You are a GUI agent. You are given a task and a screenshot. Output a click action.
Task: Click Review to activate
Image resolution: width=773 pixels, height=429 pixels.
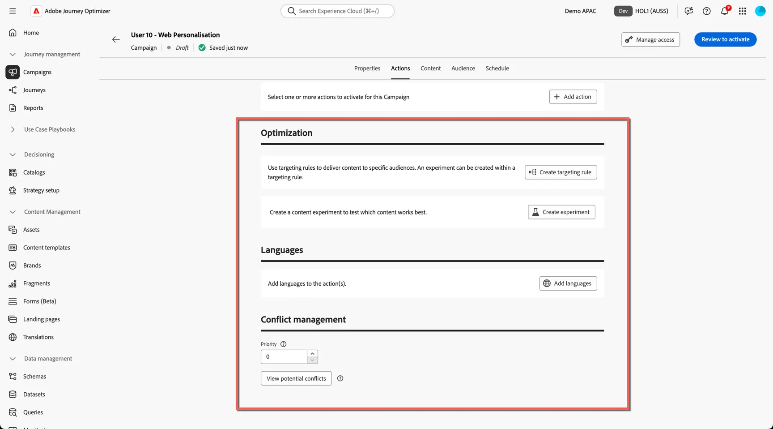pos(725,39)
